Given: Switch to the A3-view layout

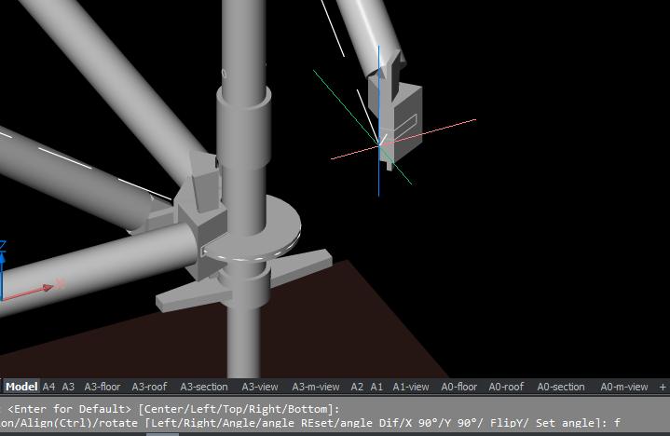Looking at the screenshot, I should pos(260,387).
